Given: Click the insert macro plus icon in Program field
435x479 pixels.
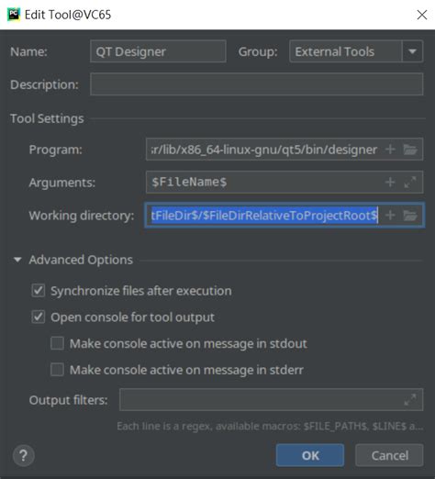Looking at the screenshot, I should pyautogui.click(x=390, y=150).
